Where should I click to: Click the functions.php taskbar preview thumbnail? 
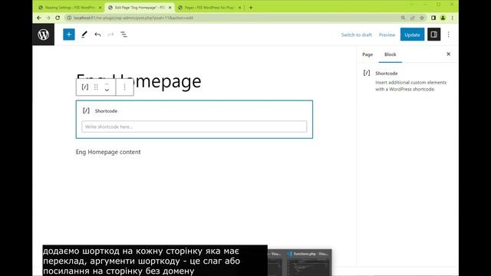point(309,262)
